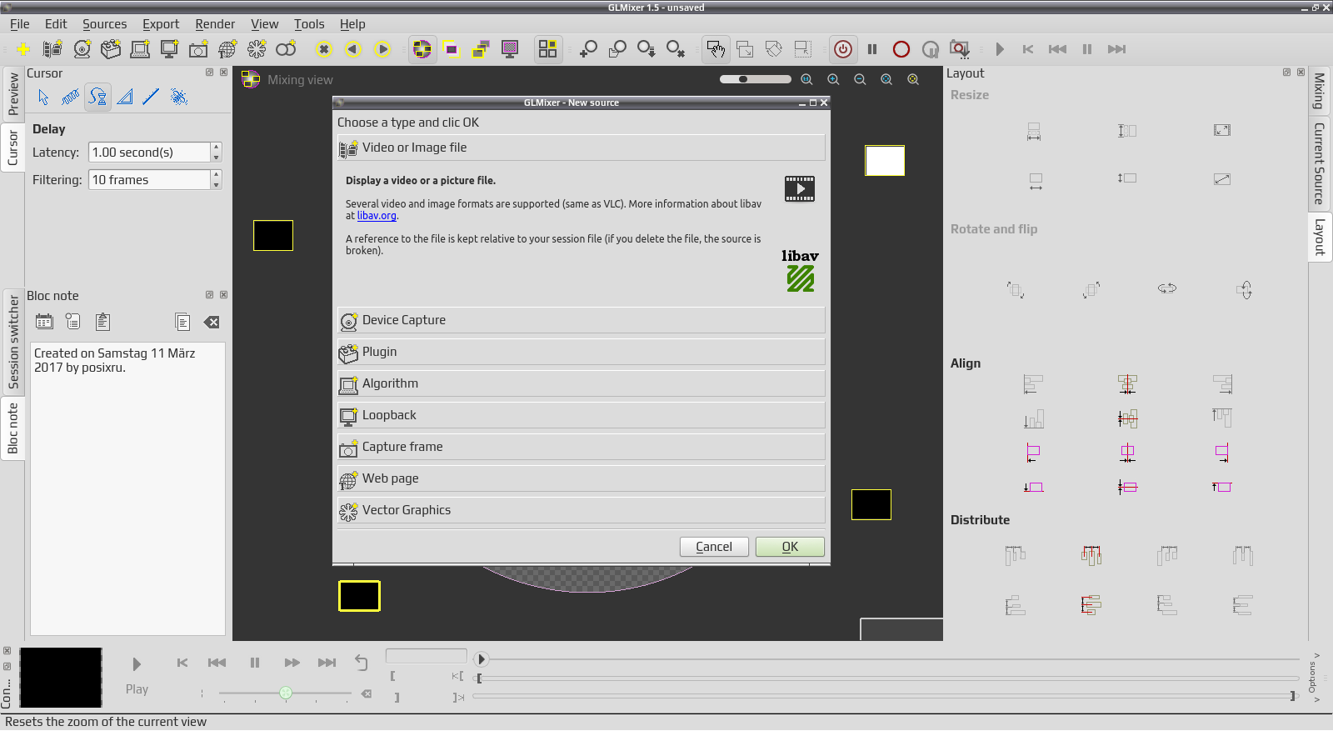
Task: Click the red power toggle icon
Action: pyautogui.click(x=843, y=49)
